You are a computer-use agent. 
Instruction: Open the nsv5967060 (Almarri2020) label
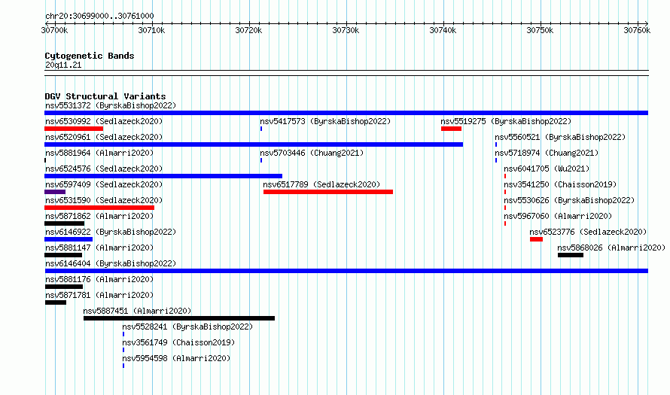click(558, 216)
